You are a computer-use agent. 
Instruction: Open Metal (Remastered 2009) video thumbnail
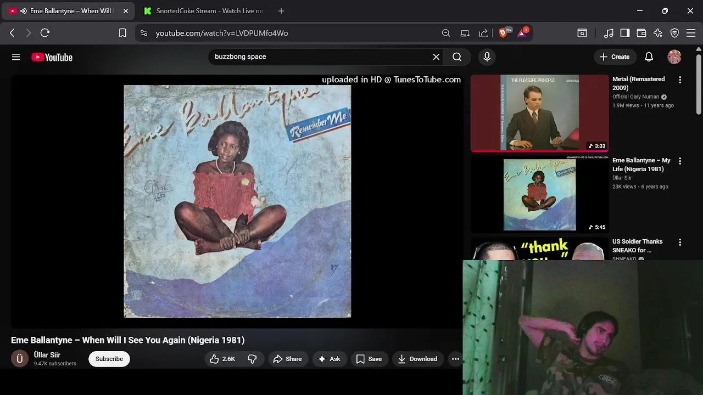click(539, 113)
